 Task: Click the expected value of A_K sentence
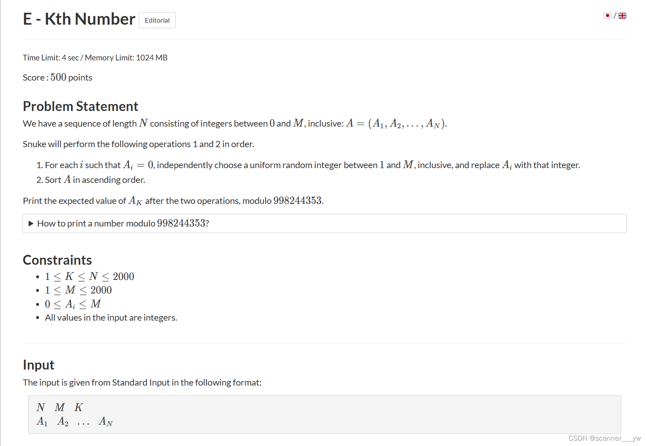(x=172, y=201)
